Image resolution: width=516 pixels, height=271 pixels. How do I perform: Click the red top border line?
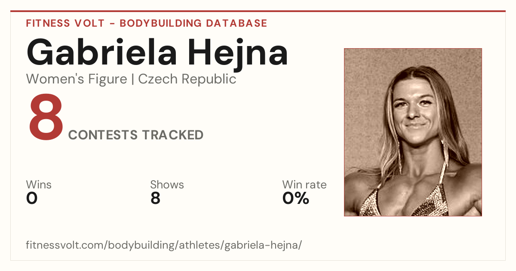tap(258, 11)
